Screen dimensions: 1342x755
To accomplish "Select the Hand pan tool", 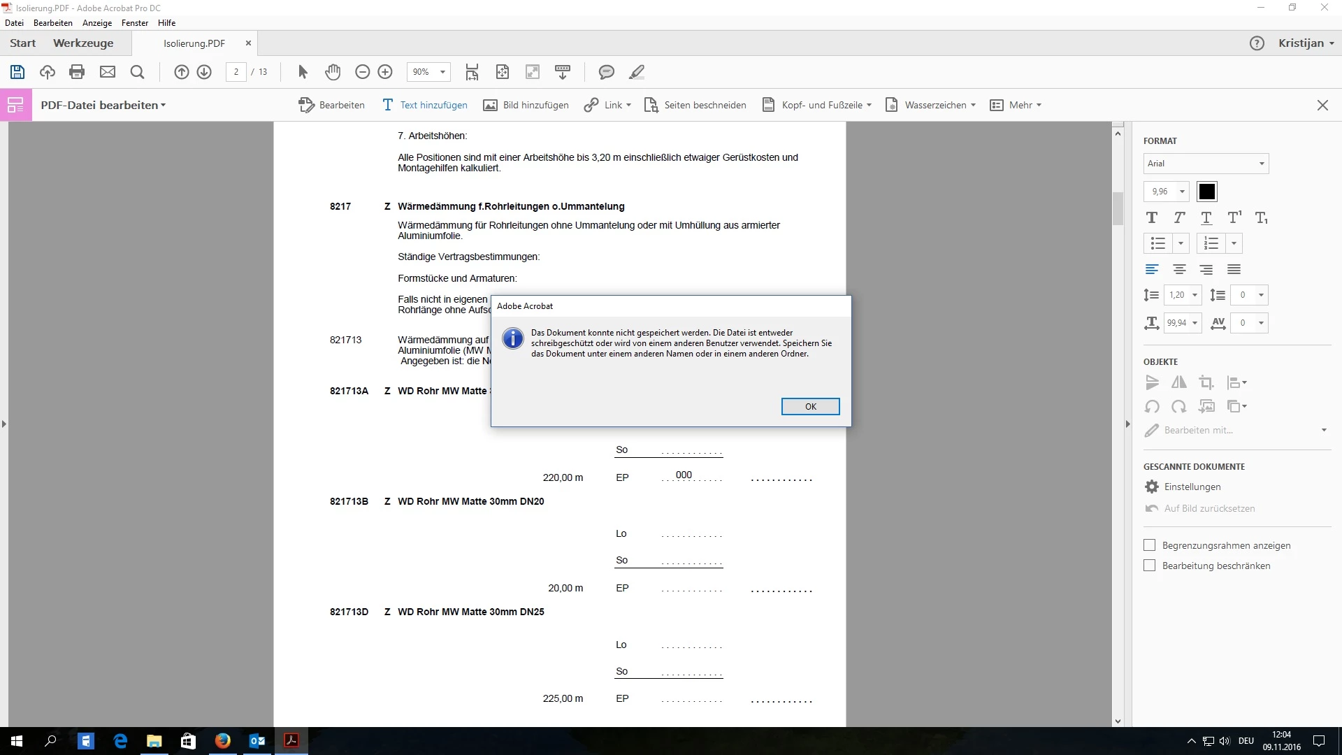I will [333, 72].
